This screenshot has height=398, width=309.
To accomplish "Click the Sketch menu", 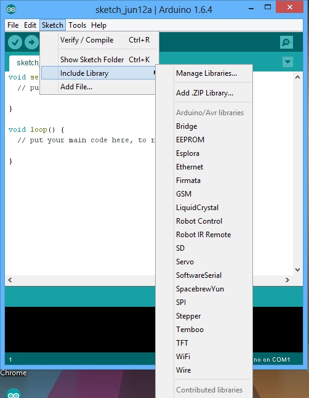I will (52, 25).
